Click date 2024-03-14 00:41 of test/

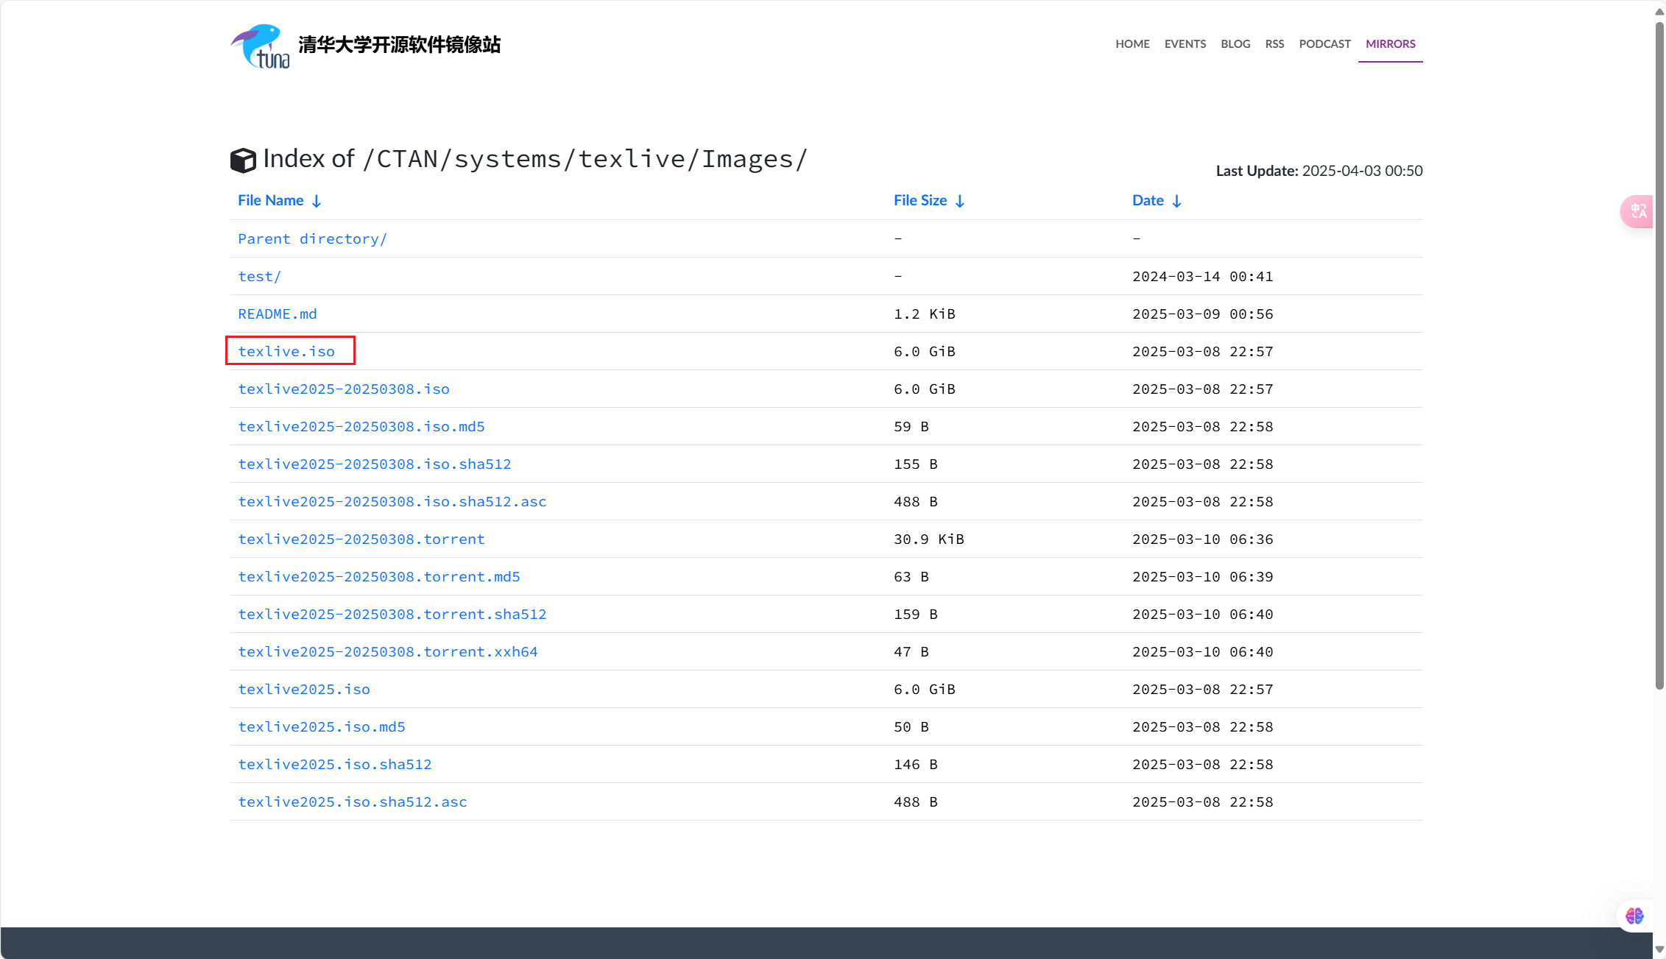click(1202, 276)
